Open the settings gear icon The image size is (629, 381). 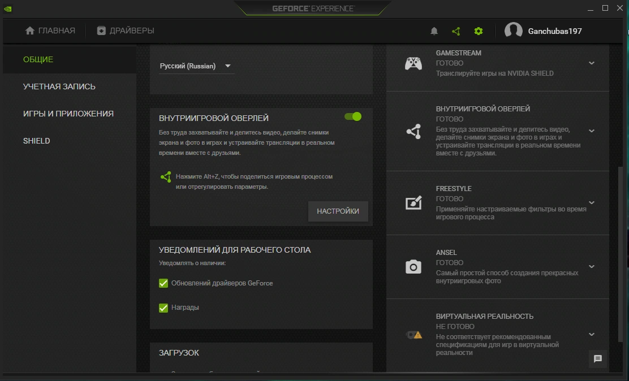[478, 31]
